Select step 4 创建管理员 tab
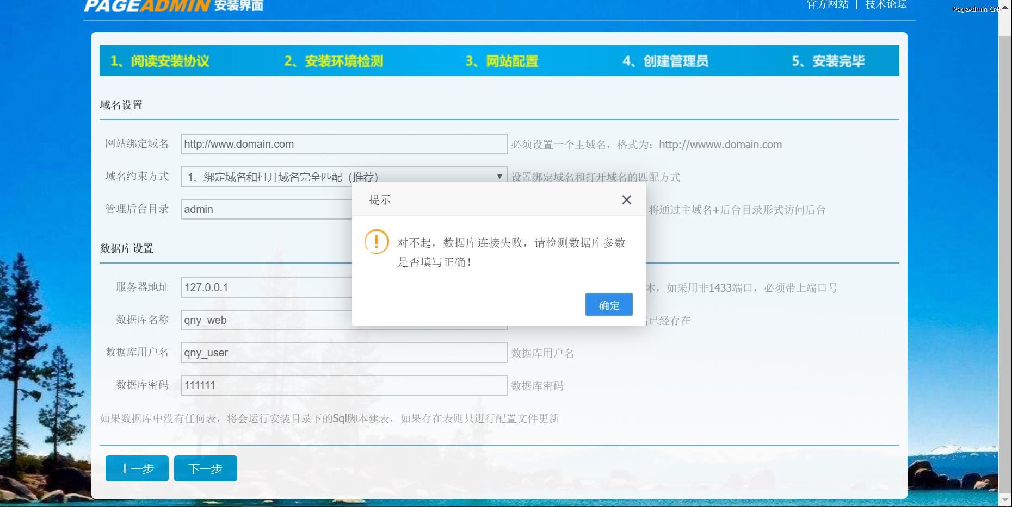The image size is (1012, 507). (665, 61)
